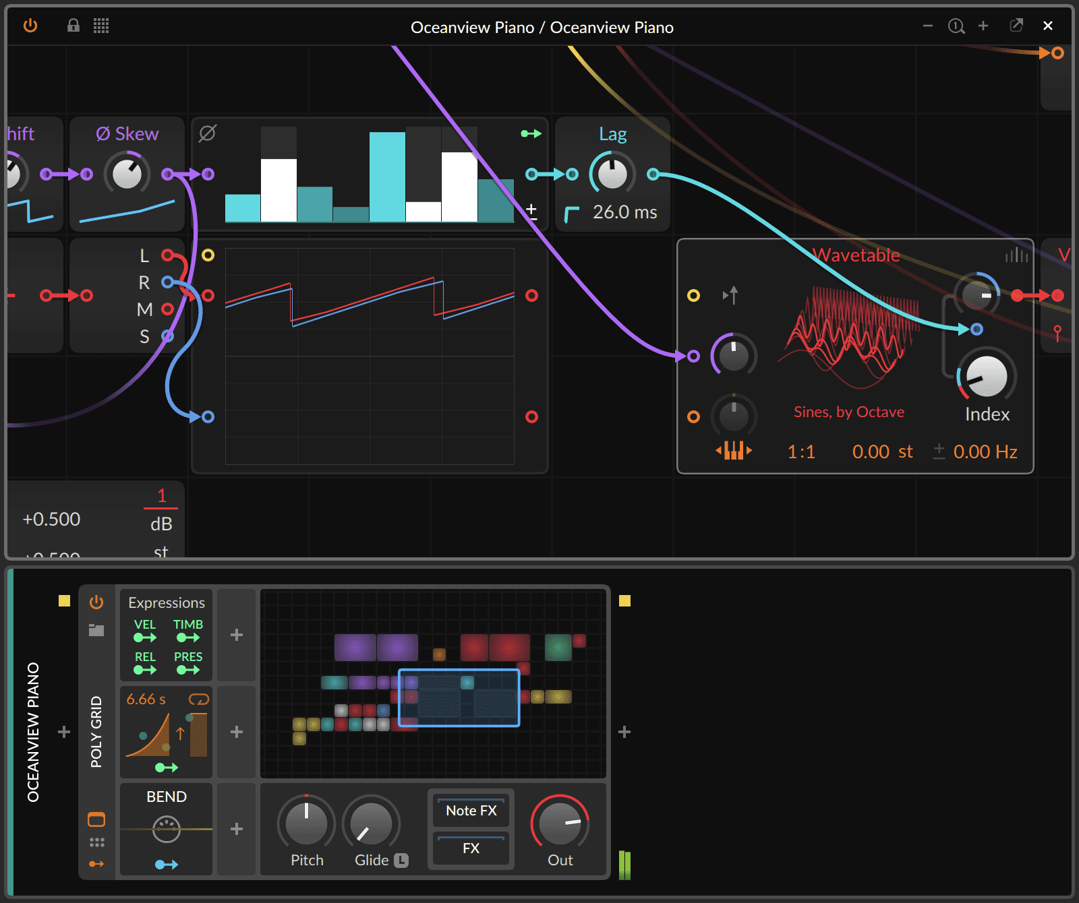The height and width of the screenshot is (903, 1079).
Task: Toggle the orange power icon in the editor header
Action: (30, 26)
